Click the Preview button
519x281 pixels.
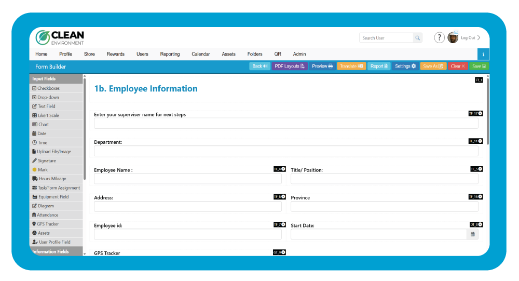tap(322, 66)
